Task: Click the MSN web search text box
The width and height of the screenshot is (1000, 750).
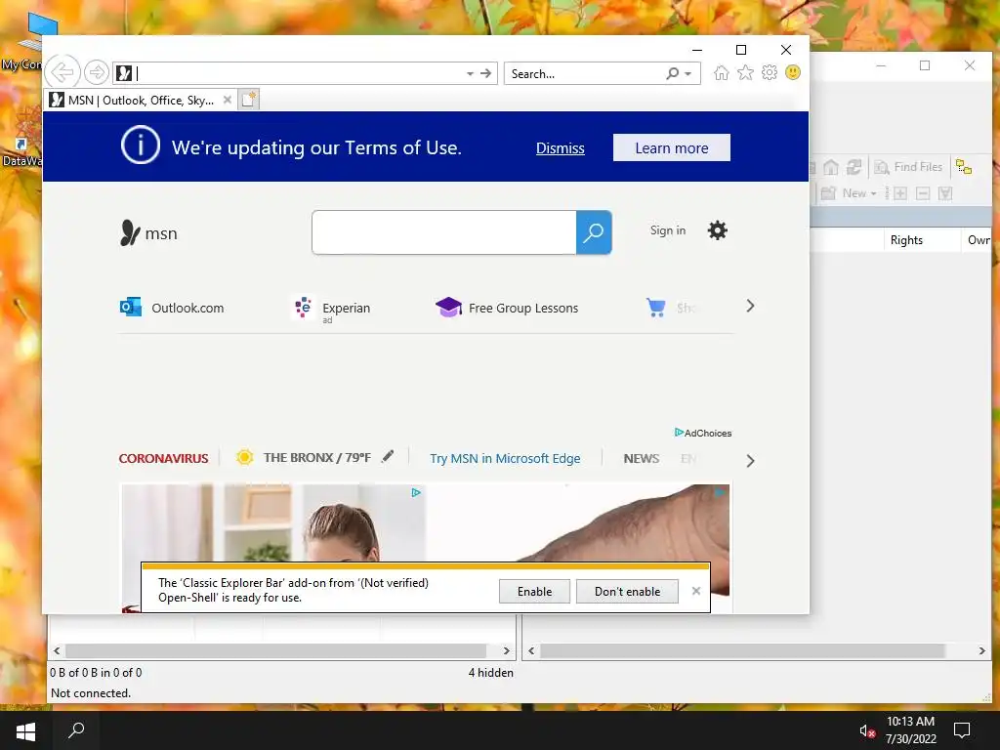Action: (444, 232)
